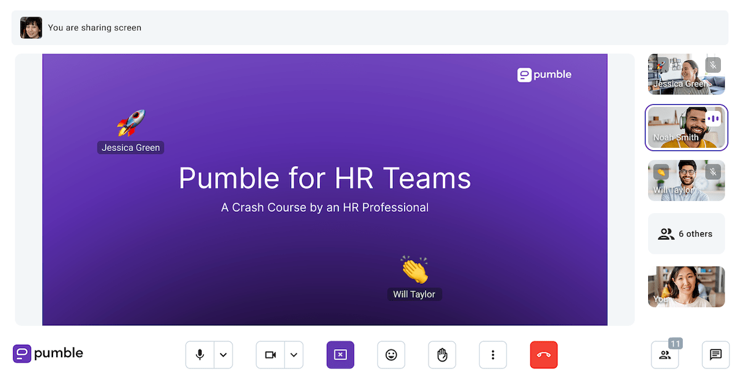Click your avatar in the sharing banner
This screenshot has width=740, height=380.
[x=31, y=27]
